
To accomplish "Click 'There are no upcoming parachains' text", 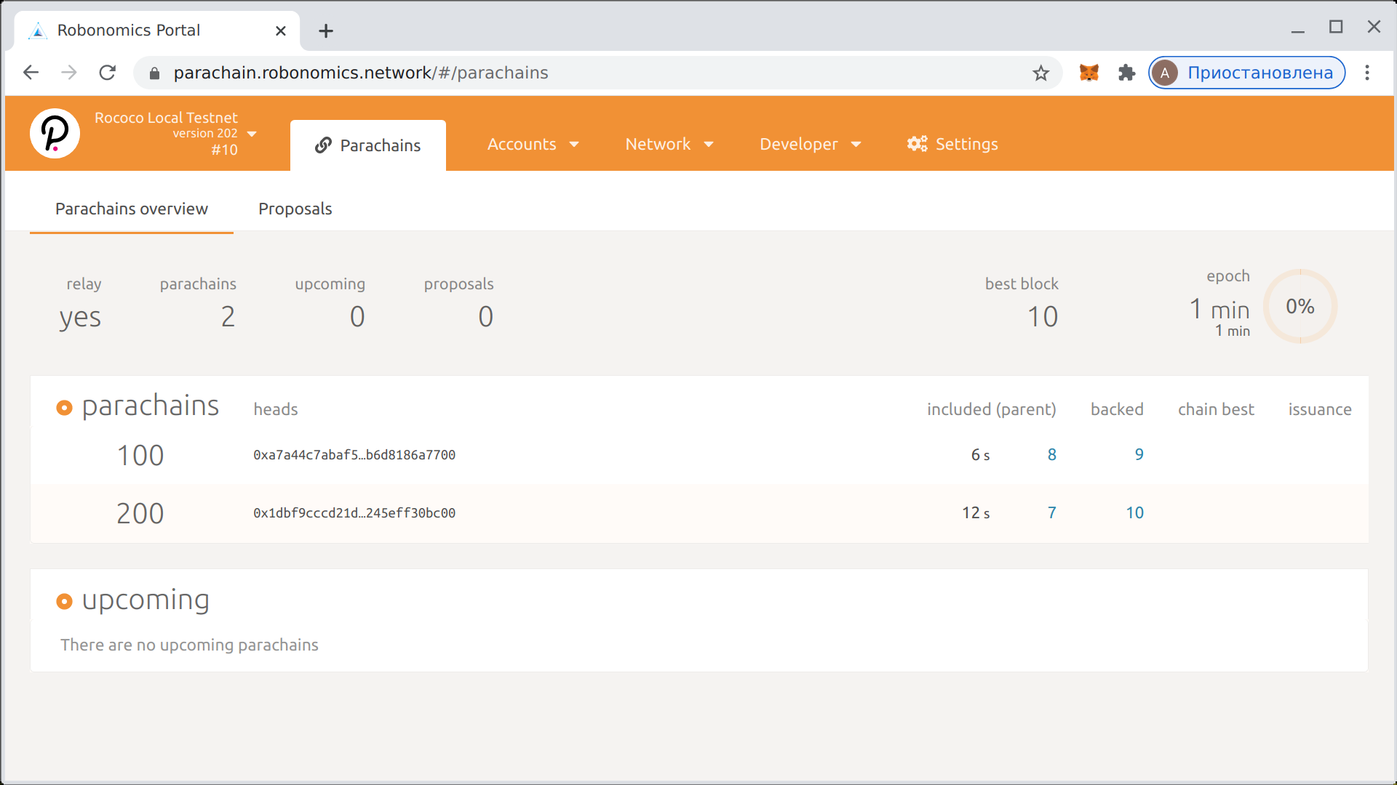I will point(189,645).
